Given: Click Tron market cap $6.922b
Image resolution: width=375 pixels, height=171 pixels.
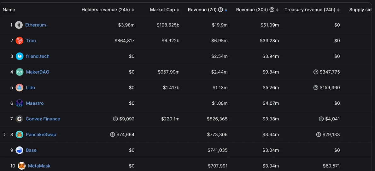Looking at the screenshot, I should [x=171, y=41].
